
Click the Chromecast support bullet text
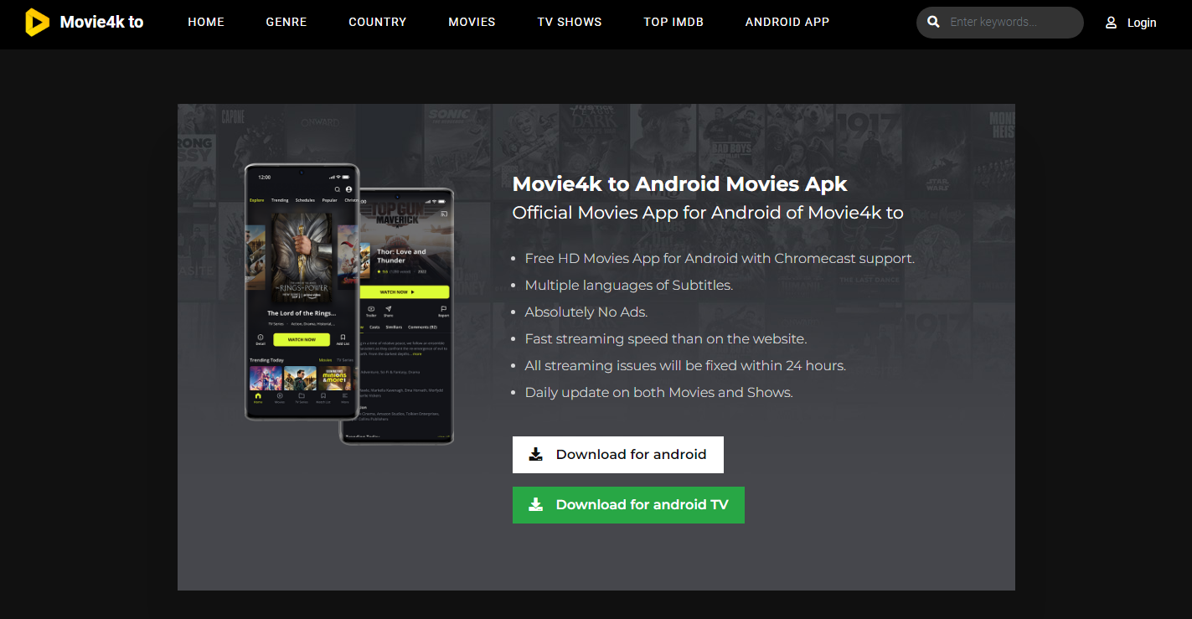pyautogui.click(x=720, y=259)
